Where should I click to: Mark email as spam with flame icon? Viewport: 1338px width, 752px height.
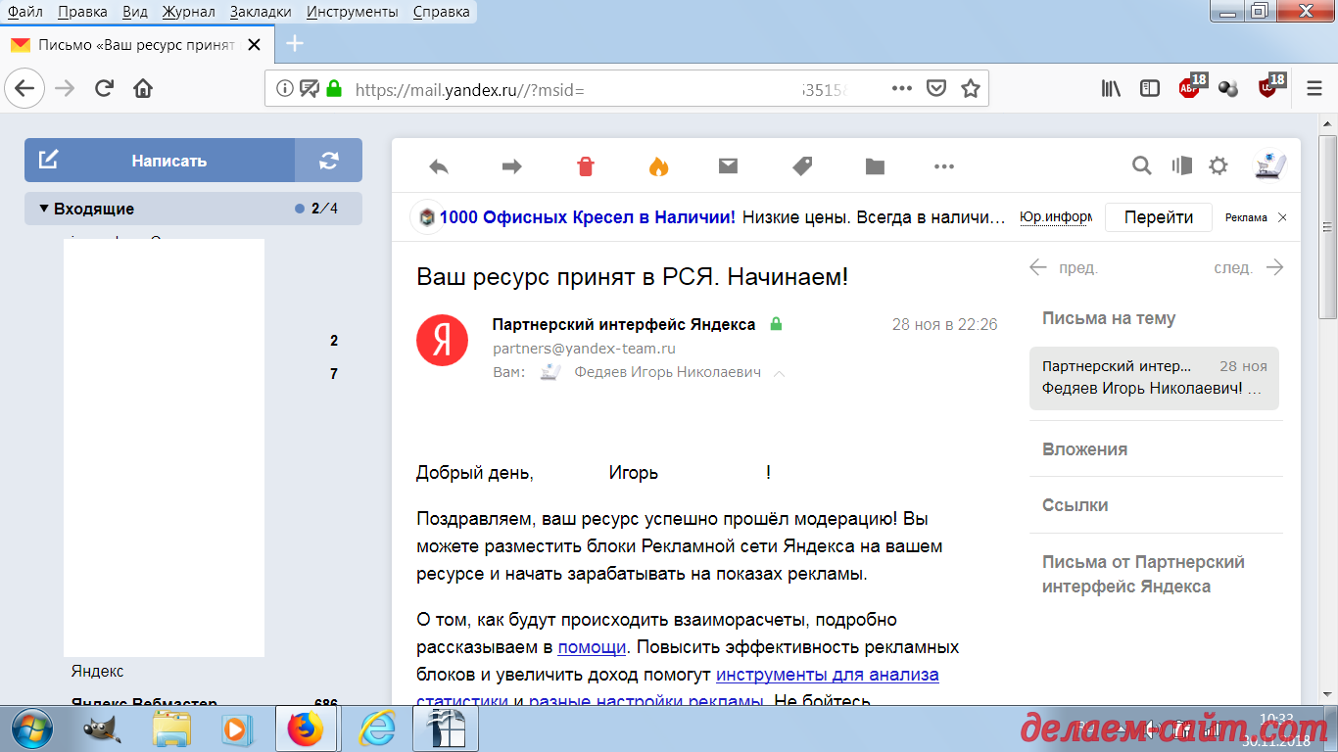tap(658, 166)
